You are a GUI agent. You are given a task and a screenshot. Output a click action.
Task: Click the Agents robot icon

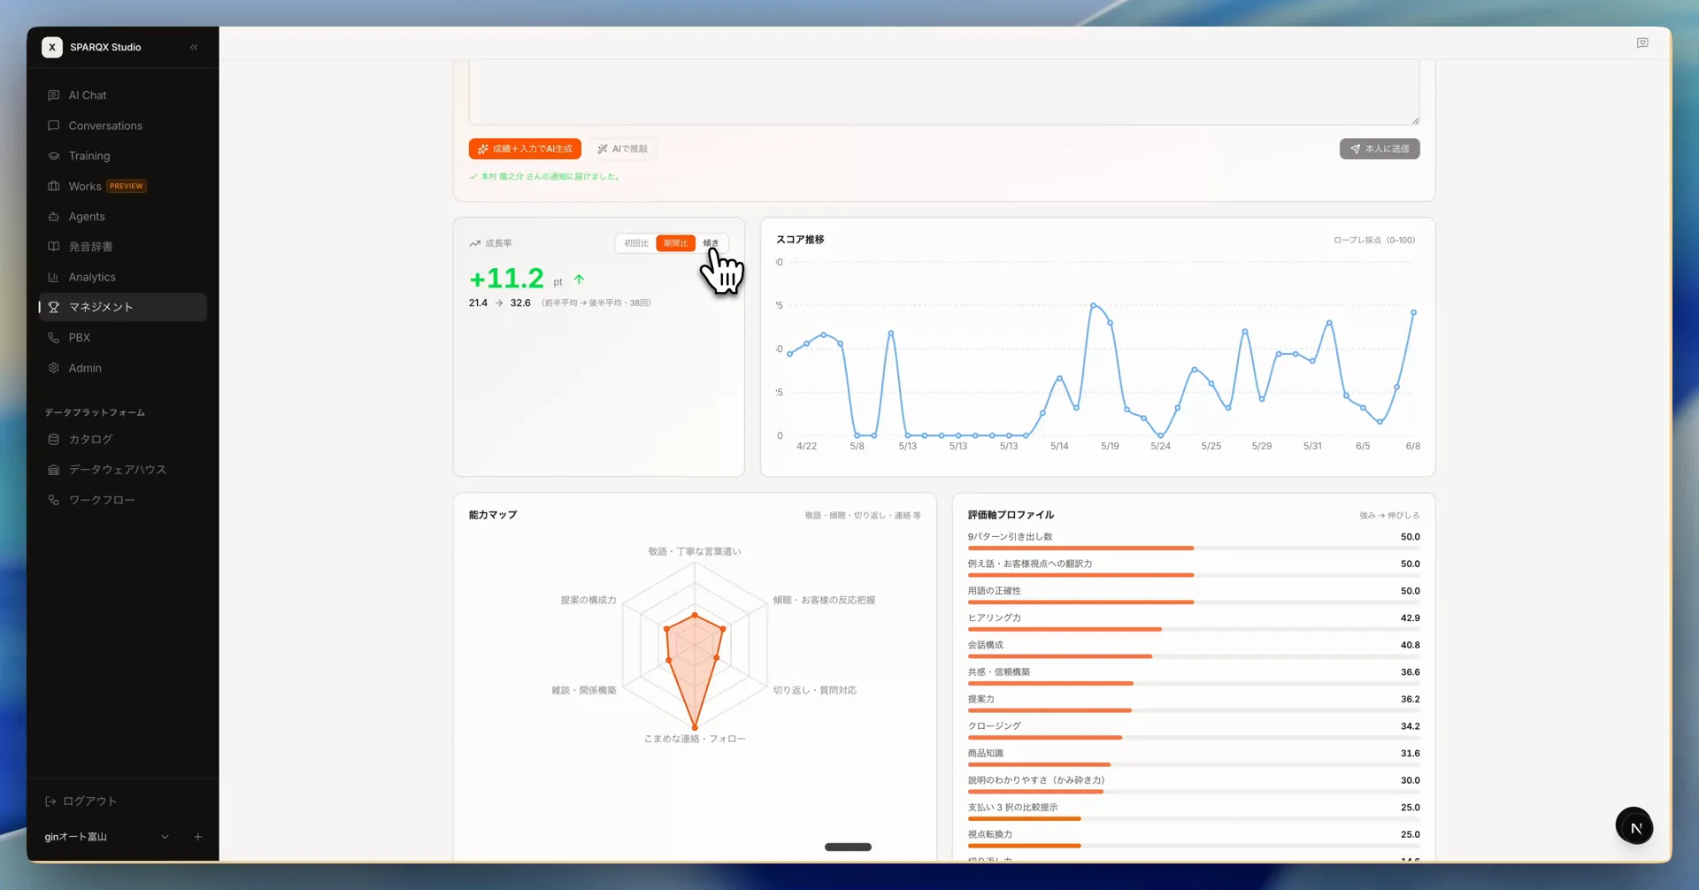tap(54, 217)
